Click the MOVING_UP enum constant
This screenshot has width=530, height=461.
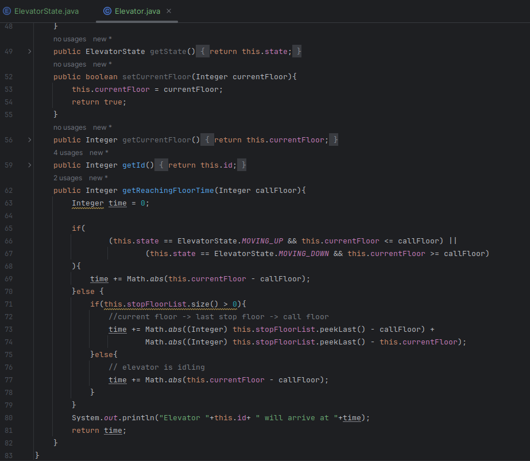[x=262, y=241]
